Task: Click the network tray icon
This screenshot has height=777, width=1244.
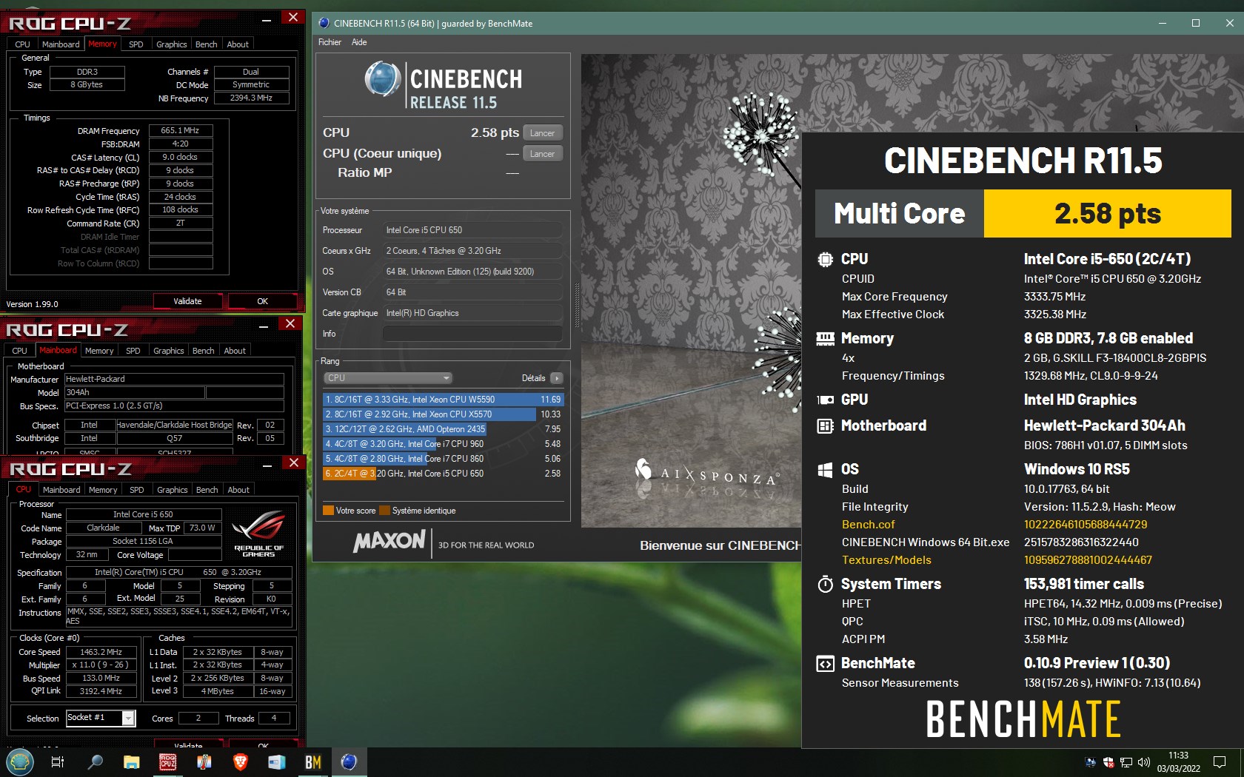Action: click(1126, 762)
